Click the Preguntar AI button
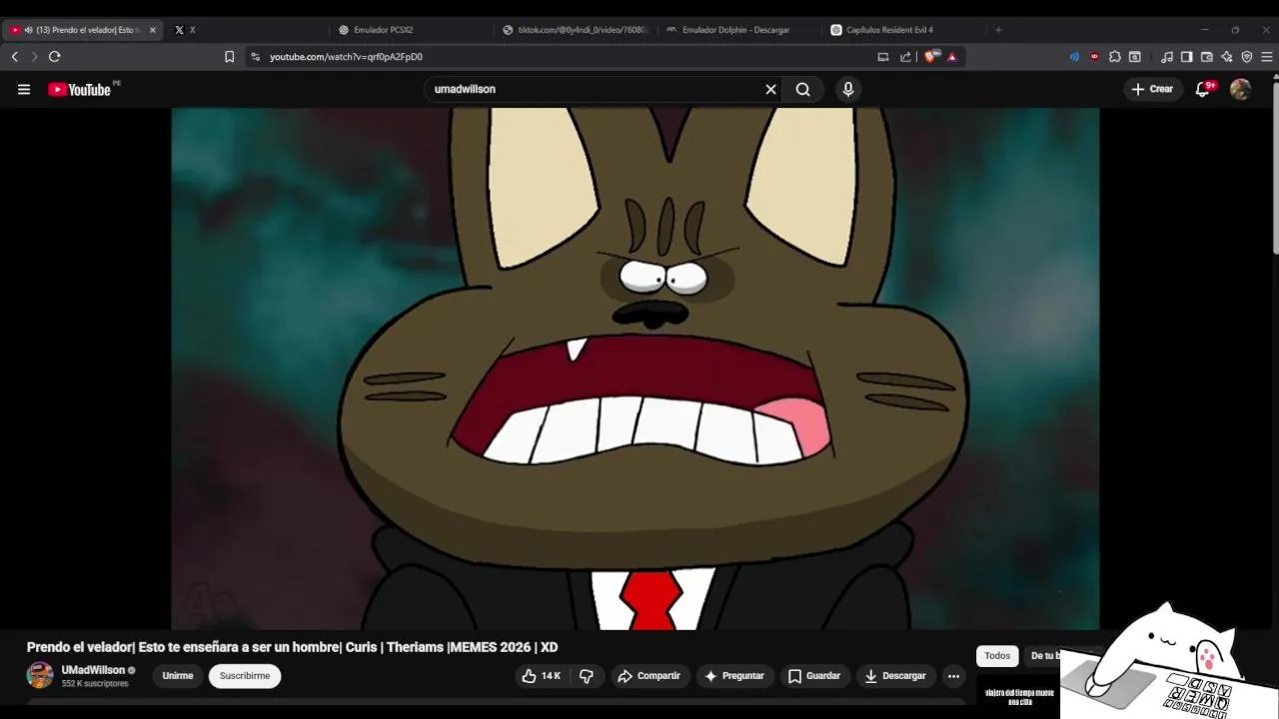The height and width of the screenshot is (719, 1279). coord(734,676)
